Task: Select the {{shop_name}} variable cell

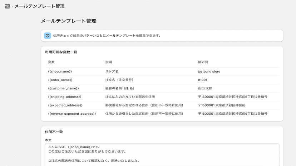Action: click(60, 72)
